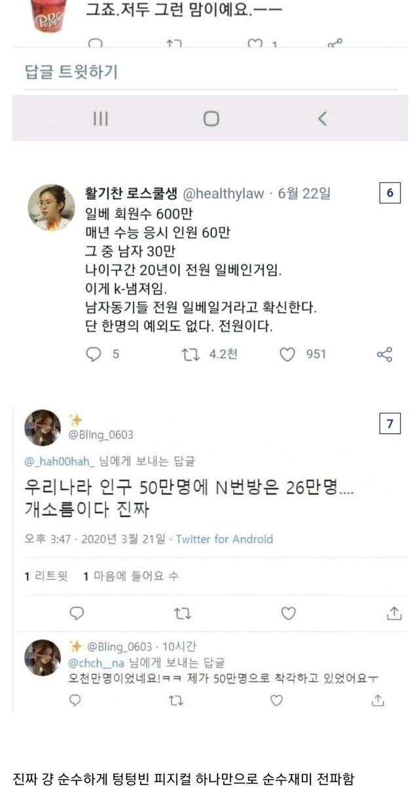Retweet the healthylaw tweet with 4.2천 retweets
This screenshot has height=807, width=419.
(x=189, y=355)
